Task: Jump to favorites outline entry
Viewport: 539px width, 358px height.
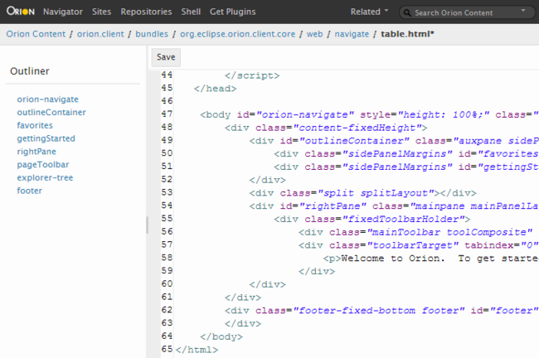Action: click(x=35, y=125)
